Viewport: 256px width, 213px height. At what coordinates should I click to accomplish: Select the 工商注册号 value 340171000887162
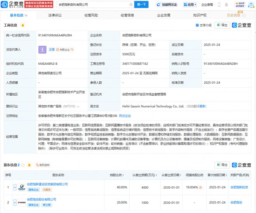point(135,64)
